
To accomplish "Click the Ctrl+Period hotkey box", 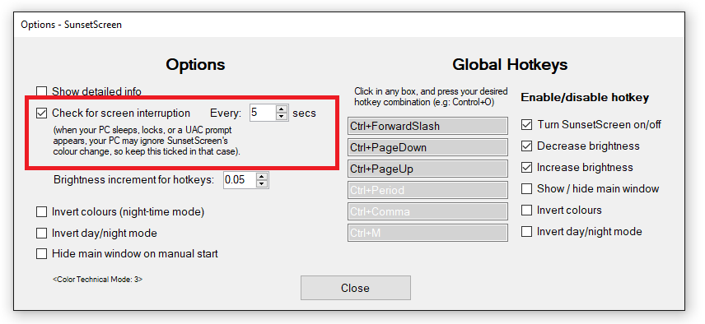I will (427, 190).
